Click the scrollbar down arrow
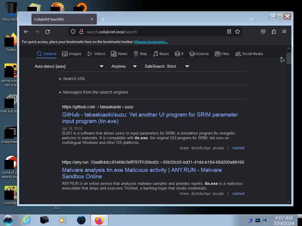 tap(288, 202)
